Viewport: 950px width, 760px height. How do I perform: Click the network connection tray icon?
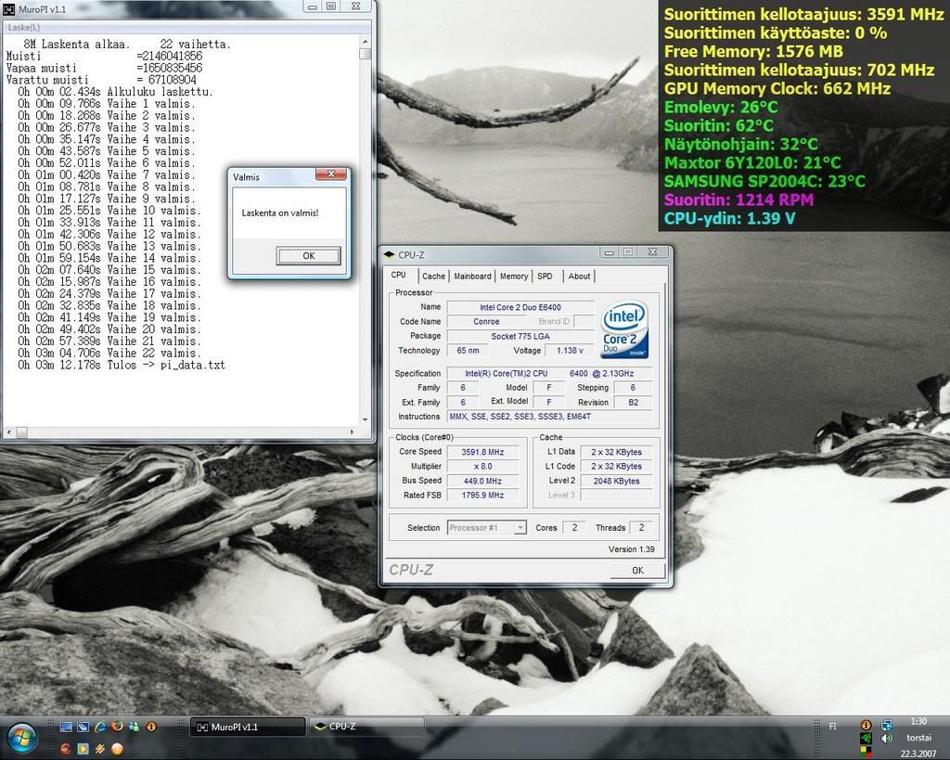tap(887, 725)
